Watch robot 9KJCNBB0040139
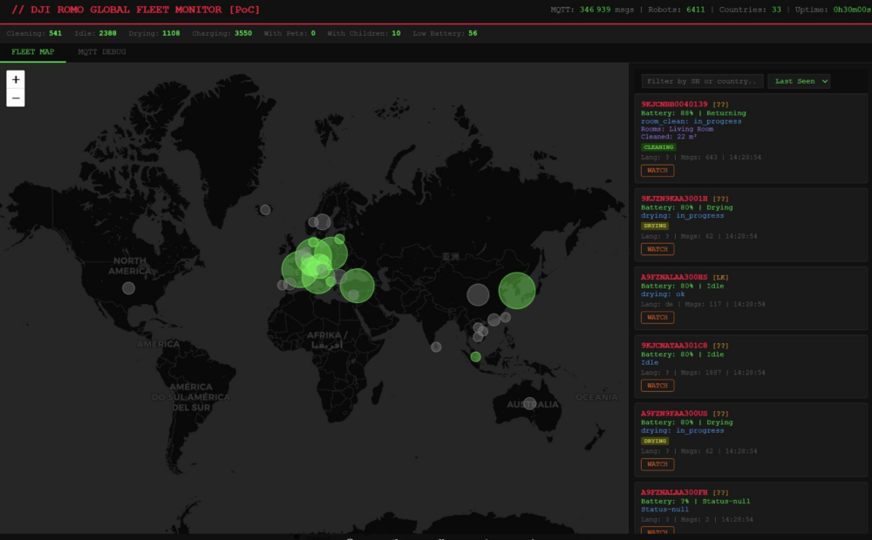Screen dimensions: 872x540 [x=657, y=171]
